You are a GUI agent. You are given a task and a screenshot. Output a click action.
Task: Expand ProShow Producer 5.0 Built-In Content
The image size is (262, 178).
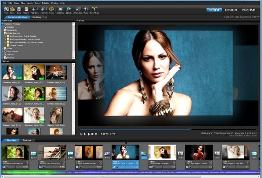coord(6,42)
